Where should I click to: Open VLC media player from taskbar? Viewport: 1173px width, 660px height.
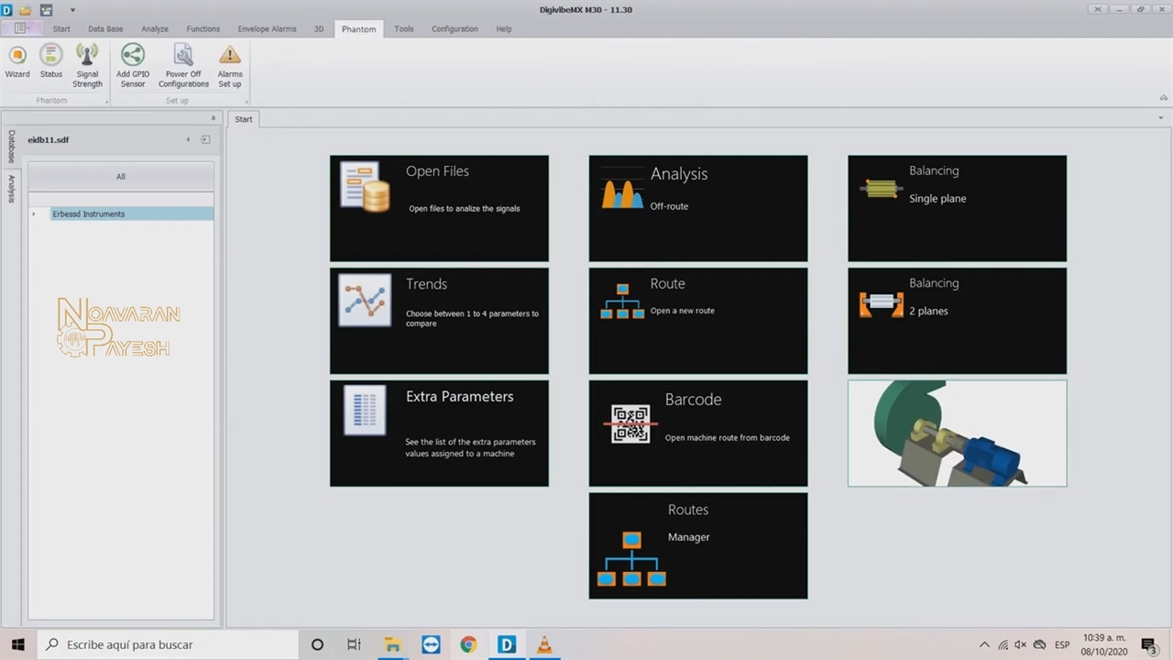point(544,644)
